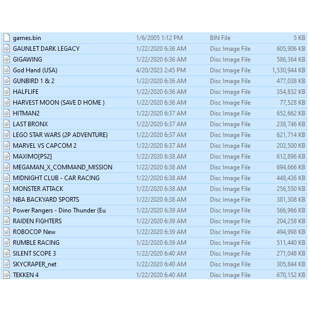Select the LAST BRONX file name
Image resolution: width=310 pixels, height=310 pixels.
30,124
